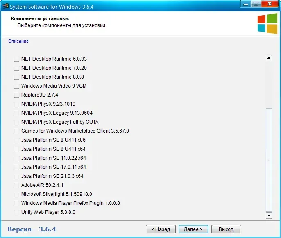
Task: Check NVIDIA PhysX Legacy 9.13.0604 box
Action: click(x=16, y=113)
